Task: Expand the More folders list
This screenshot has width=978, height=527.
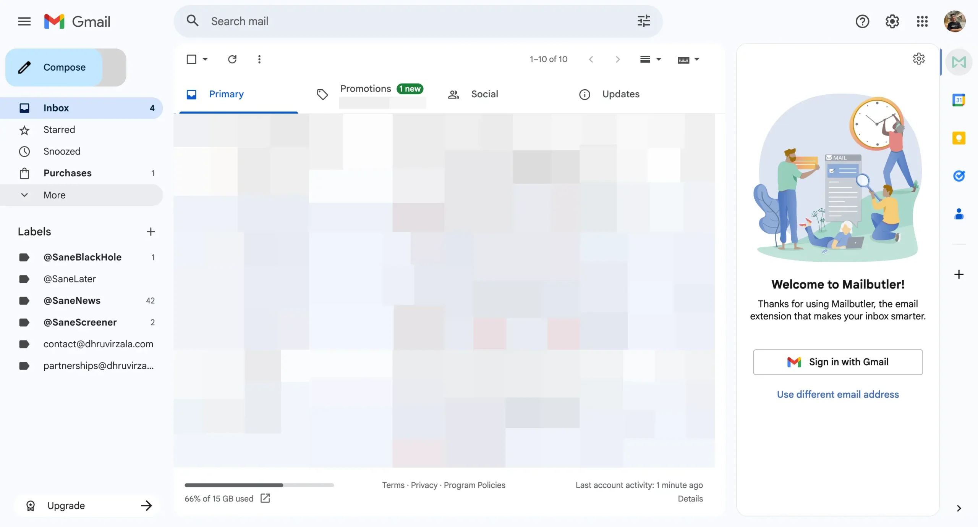Action: 54,195
